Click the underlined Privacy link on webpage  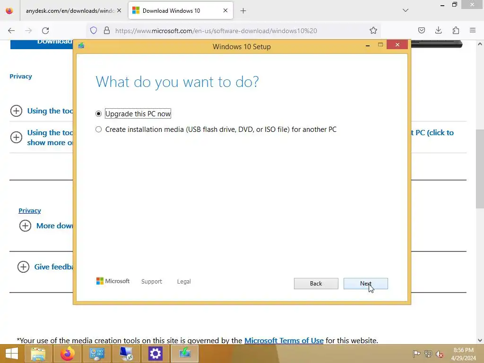(30, 210)
